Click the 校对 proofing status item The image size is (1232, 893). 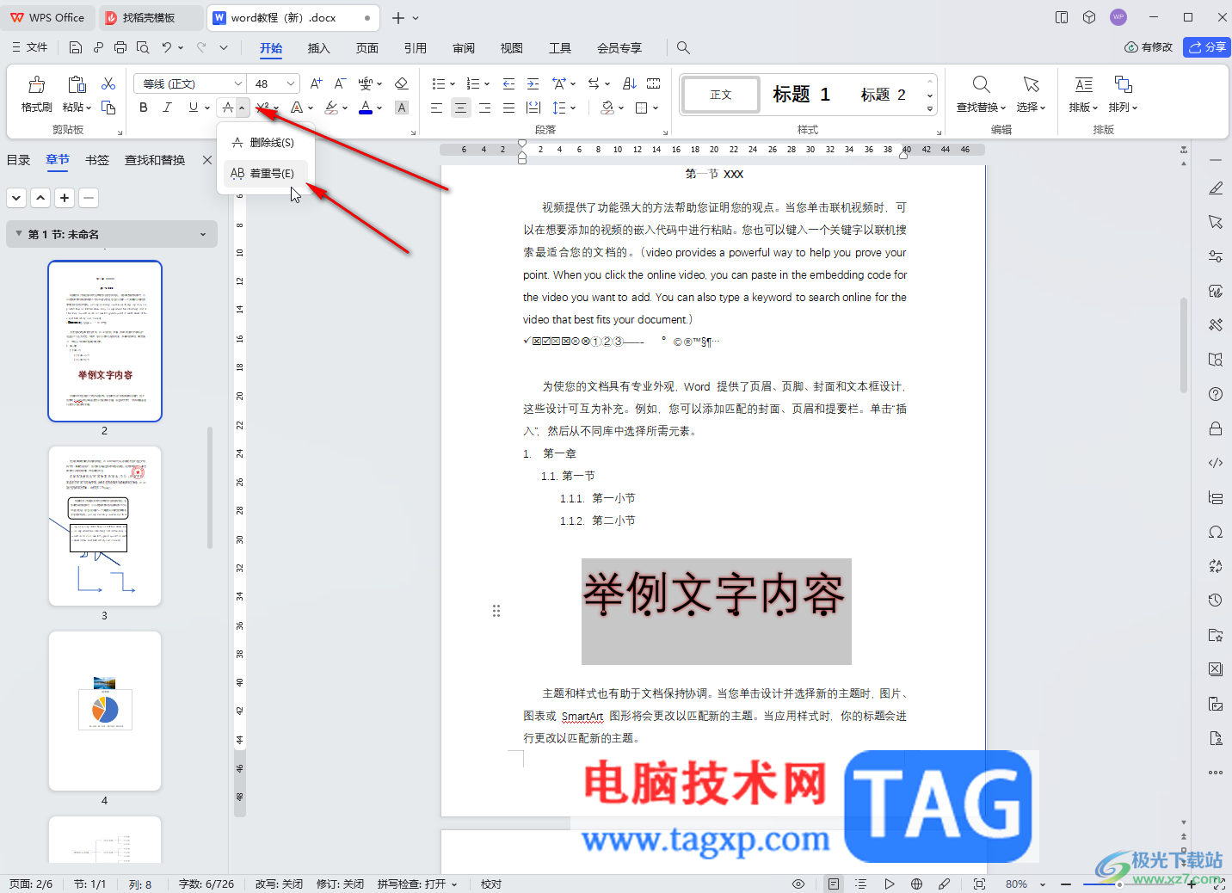[491, 884]
